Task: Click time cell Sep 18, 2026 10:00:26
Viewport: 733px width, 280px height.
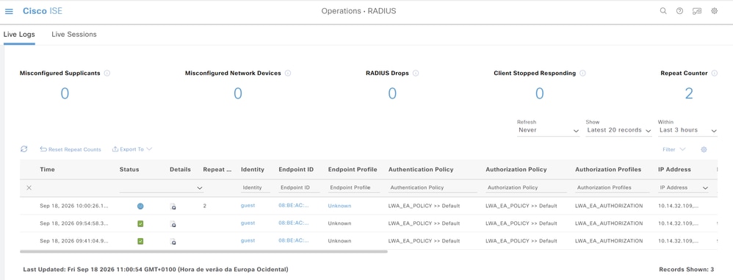Action: (x=74, y=206)
